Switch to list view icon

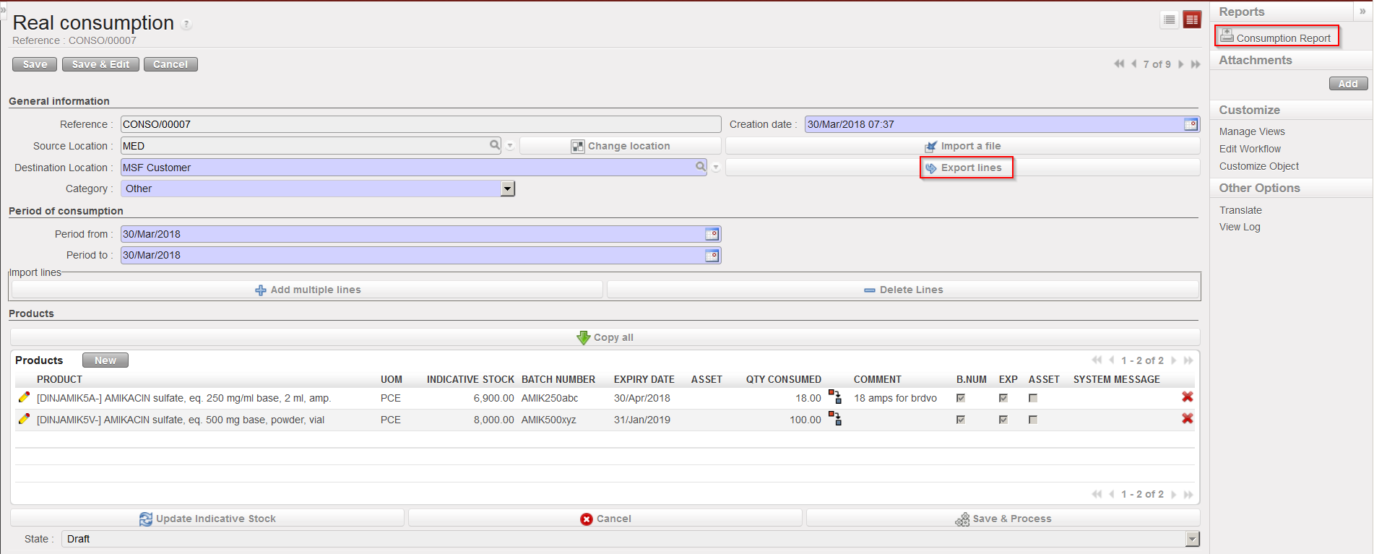pos(1170,20)
